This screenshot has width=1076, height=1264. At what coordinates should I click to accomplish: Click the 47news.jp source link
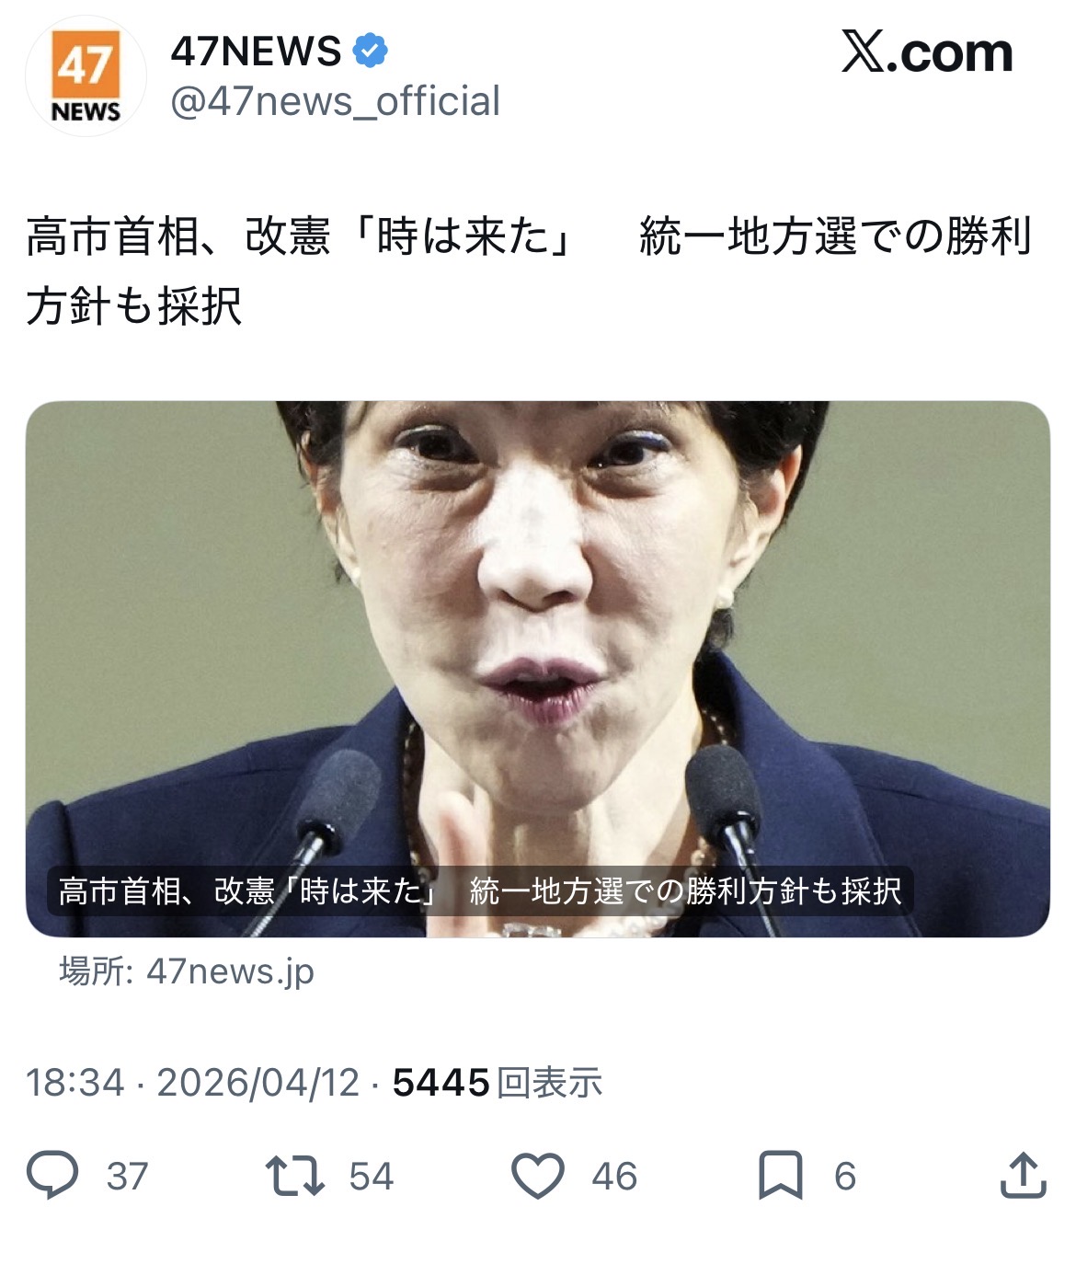tap(187, 971)
